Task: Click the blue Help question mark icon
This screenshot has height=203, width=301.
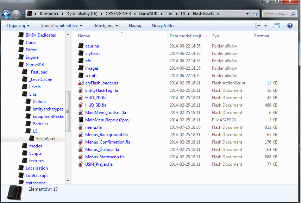Action: 290,26
